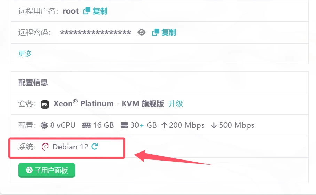Expand the 更多 section

point(25,53)
